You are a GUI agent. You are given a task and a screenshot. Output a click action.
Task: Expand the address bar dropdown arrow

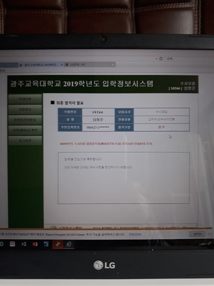tap(156, 58)
